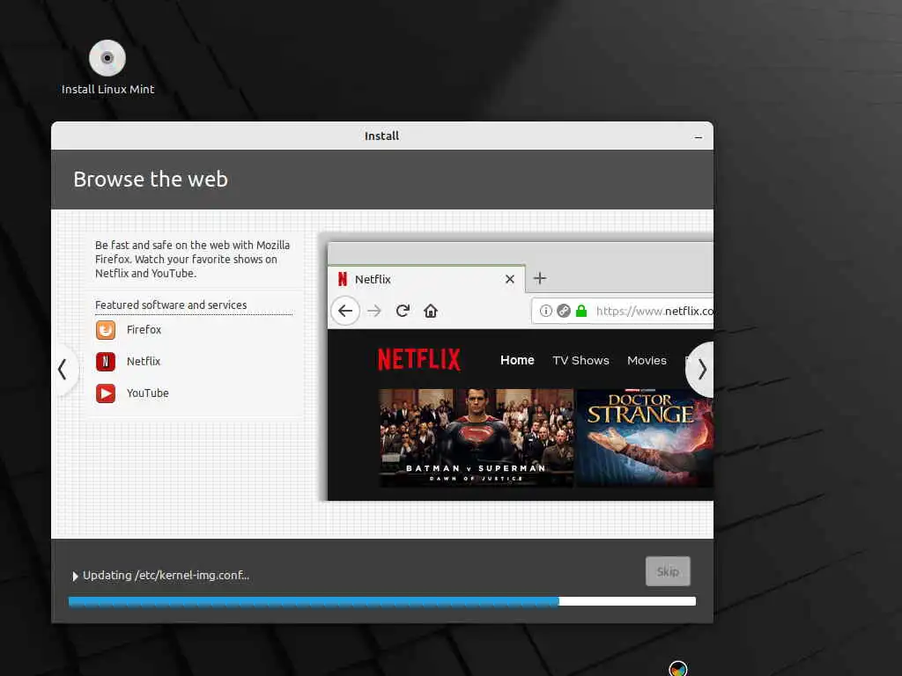The width and height of the screenshot is (902, 676).
Task: Click the Home menu item on Netflix
Action: pyautogui.click(x=517, y=360)
